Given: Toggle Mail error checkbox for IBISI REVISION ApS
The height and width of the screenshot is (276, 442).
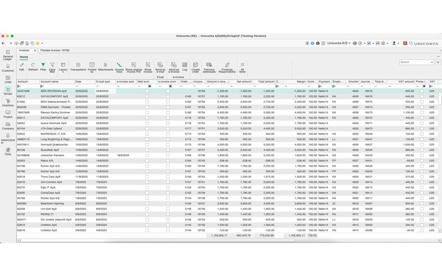Looking at the screenshot, I should point(147,91).
